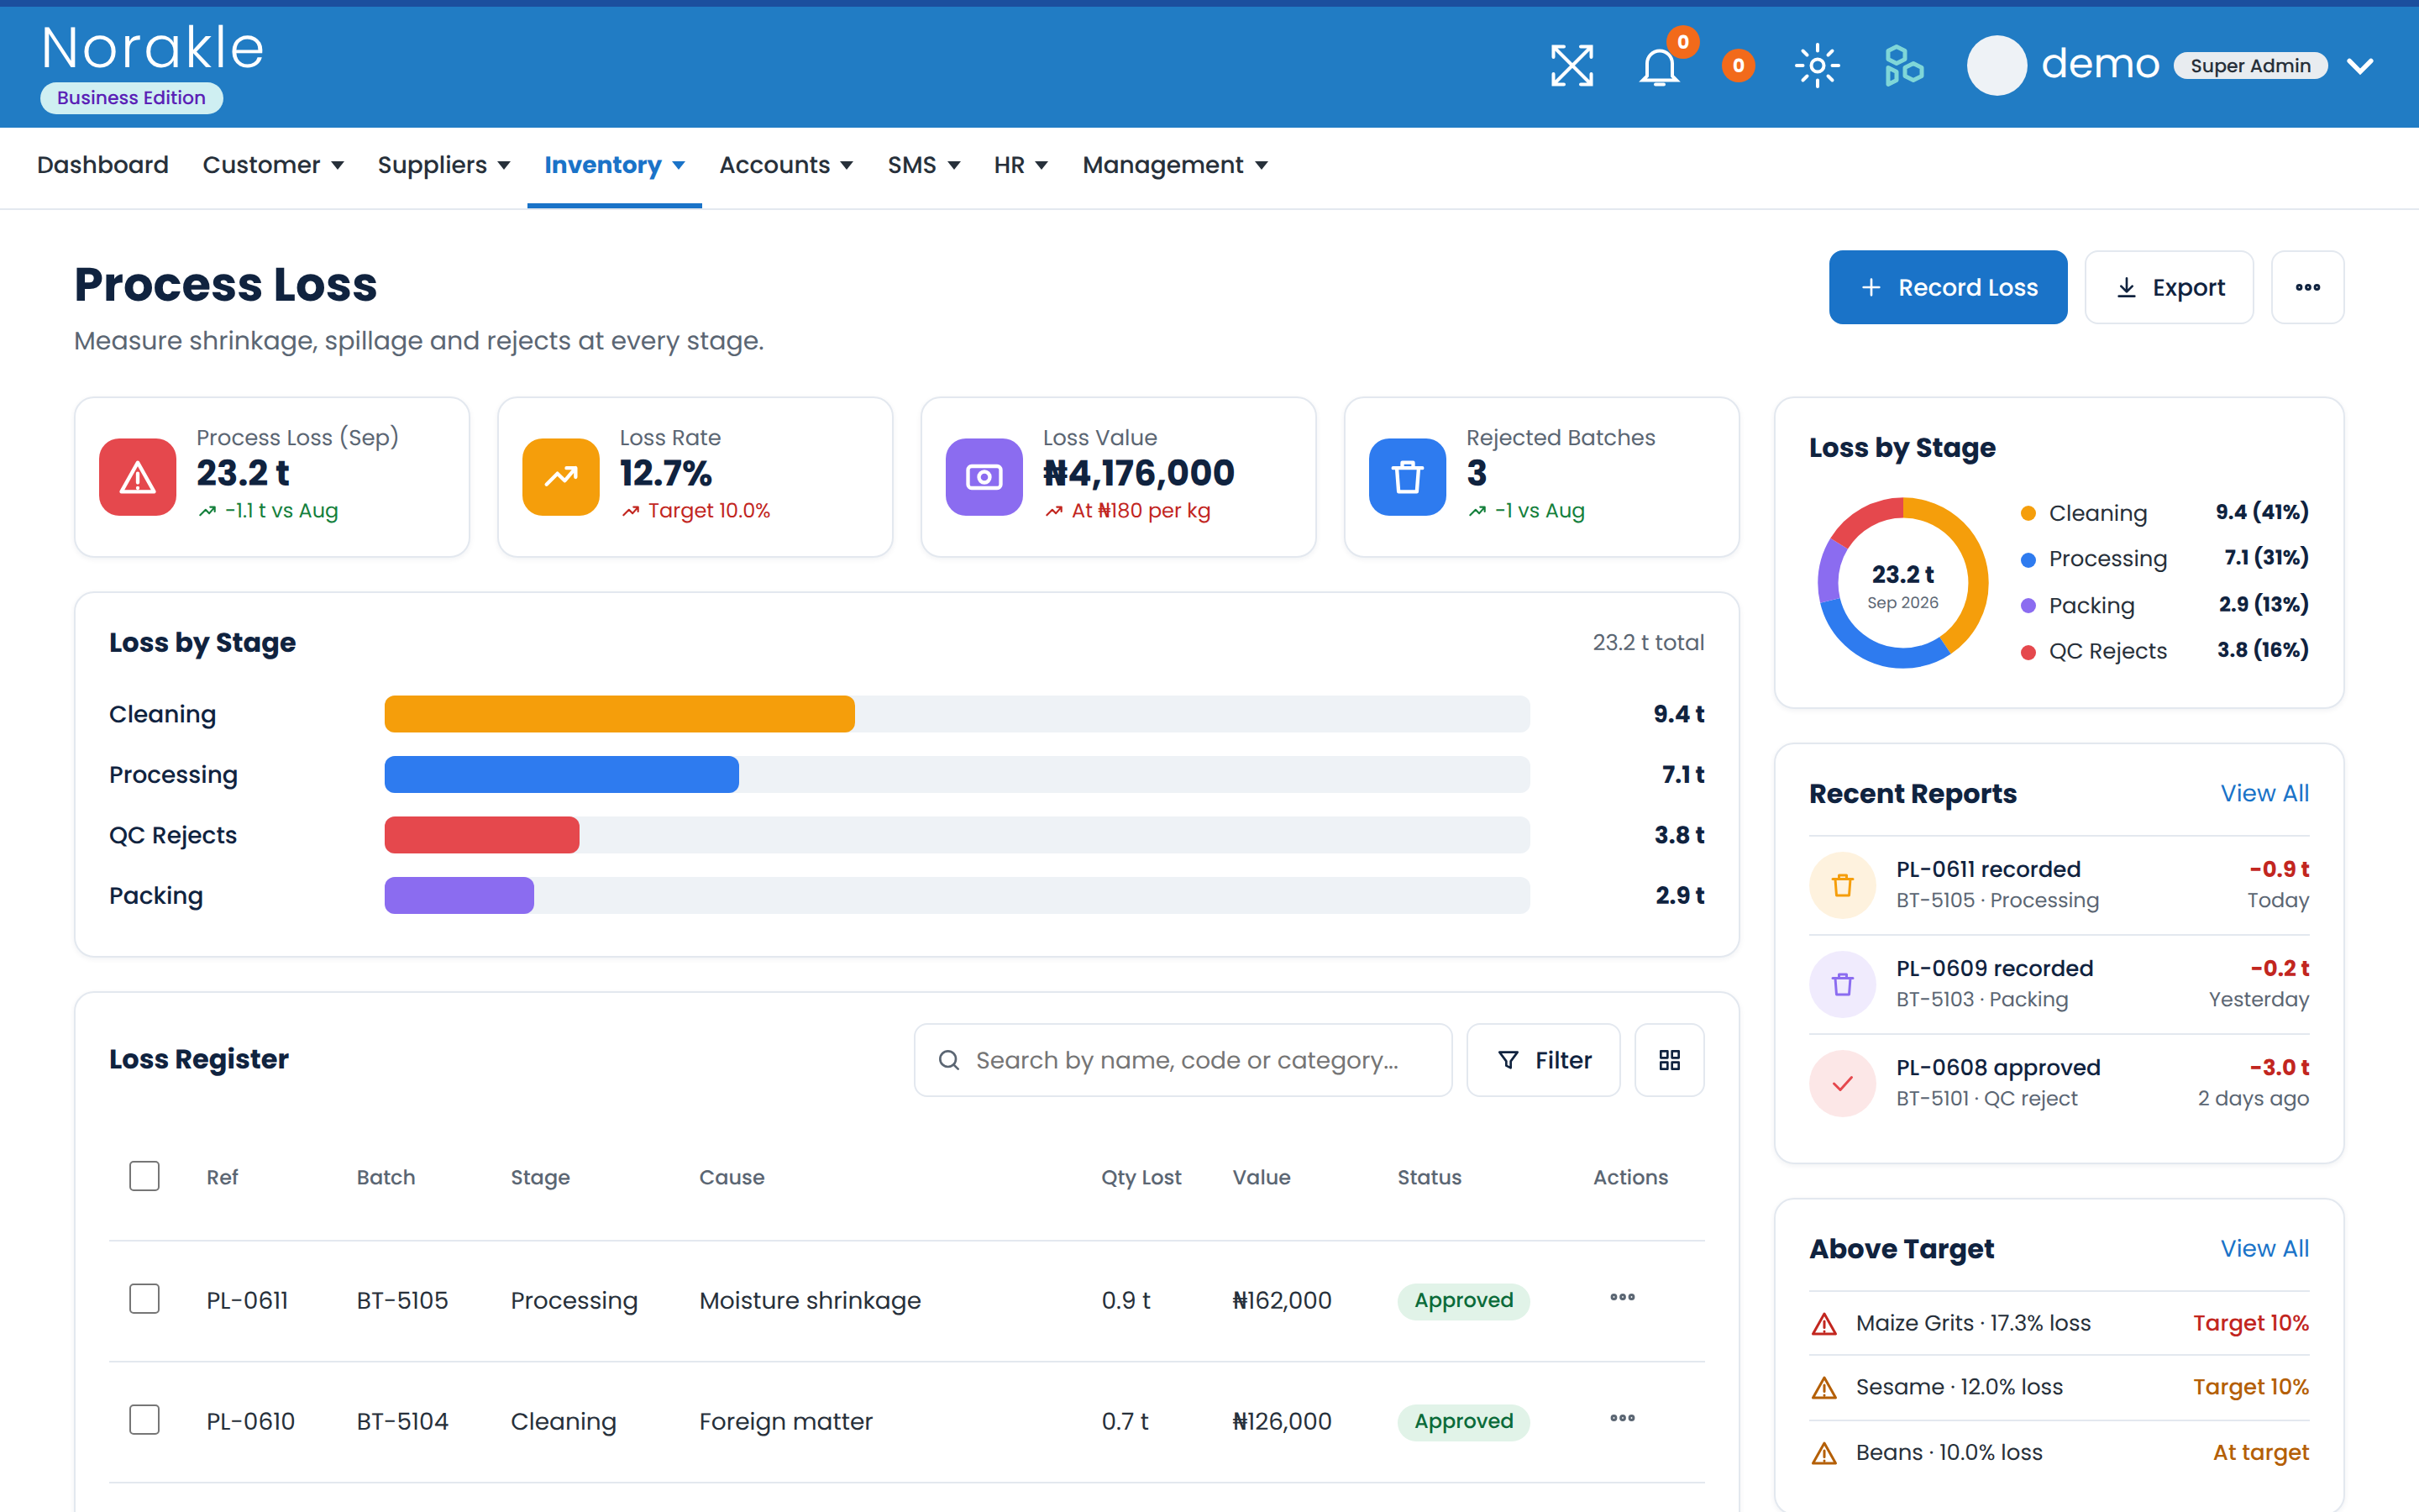This screenshot has width=2419, height=1512.
Task: Click the checkmark icon beside PL-0608 approved
Action: pos(1842,1083)
